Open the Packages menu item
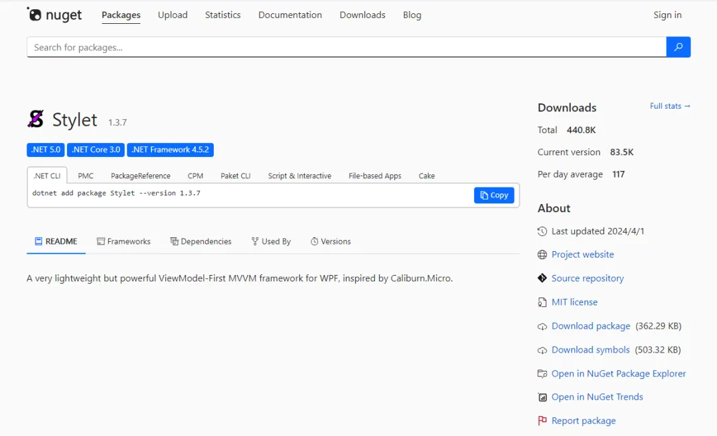717x436 pixels. 121,15
